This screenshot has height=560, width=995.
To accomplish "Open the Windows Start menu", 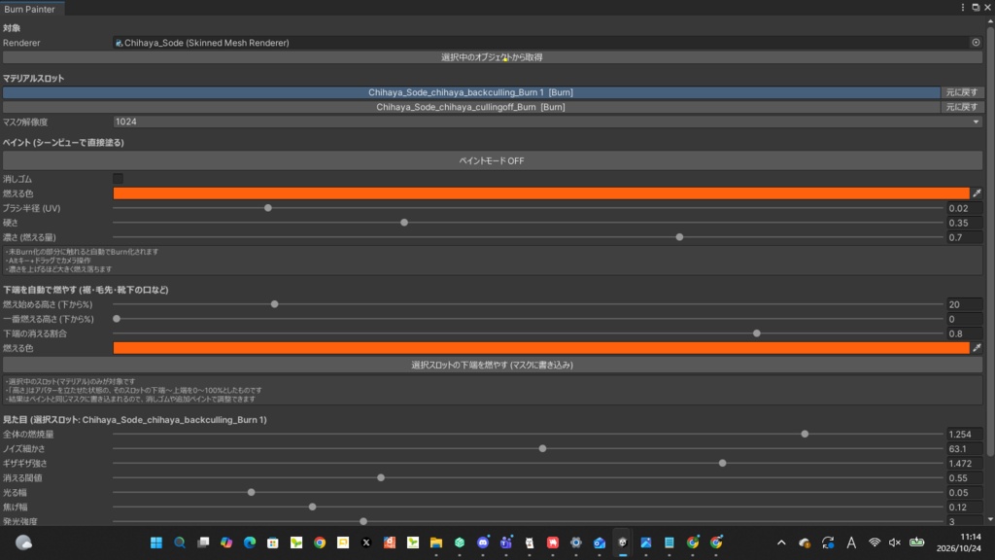I will pos(156,542).
